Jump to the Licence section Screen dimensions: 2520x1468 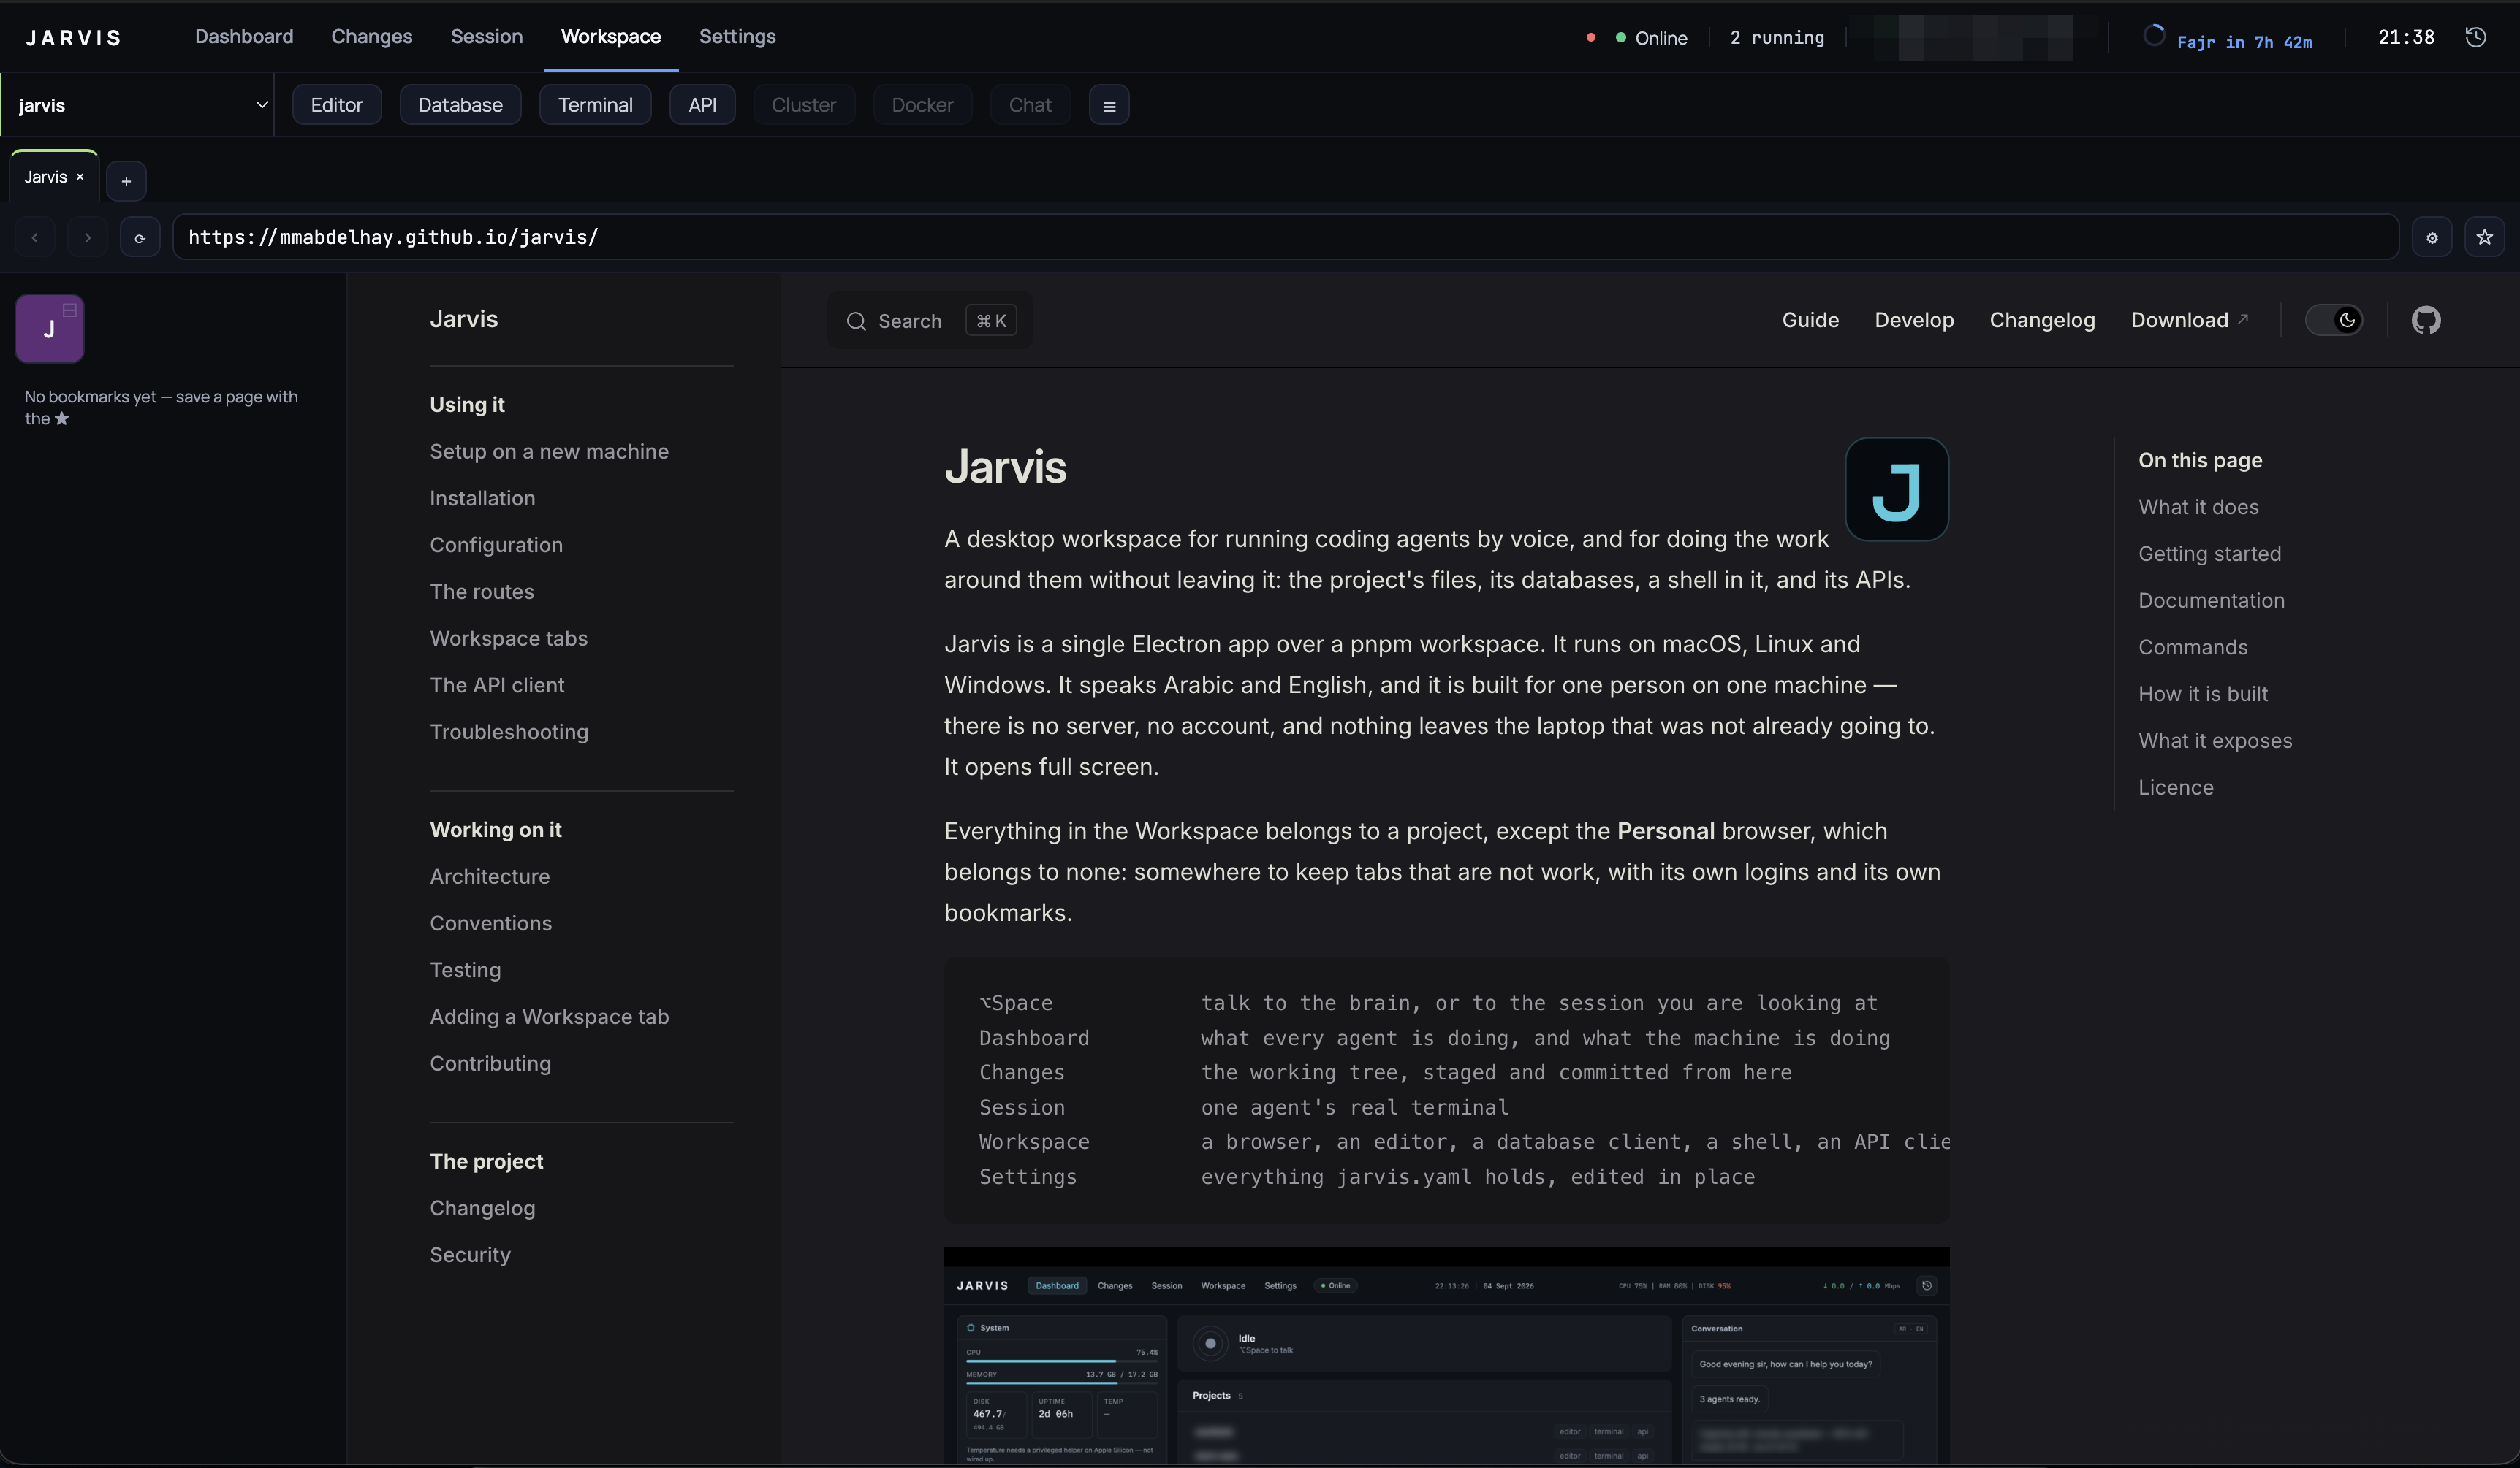(2176, 787)
